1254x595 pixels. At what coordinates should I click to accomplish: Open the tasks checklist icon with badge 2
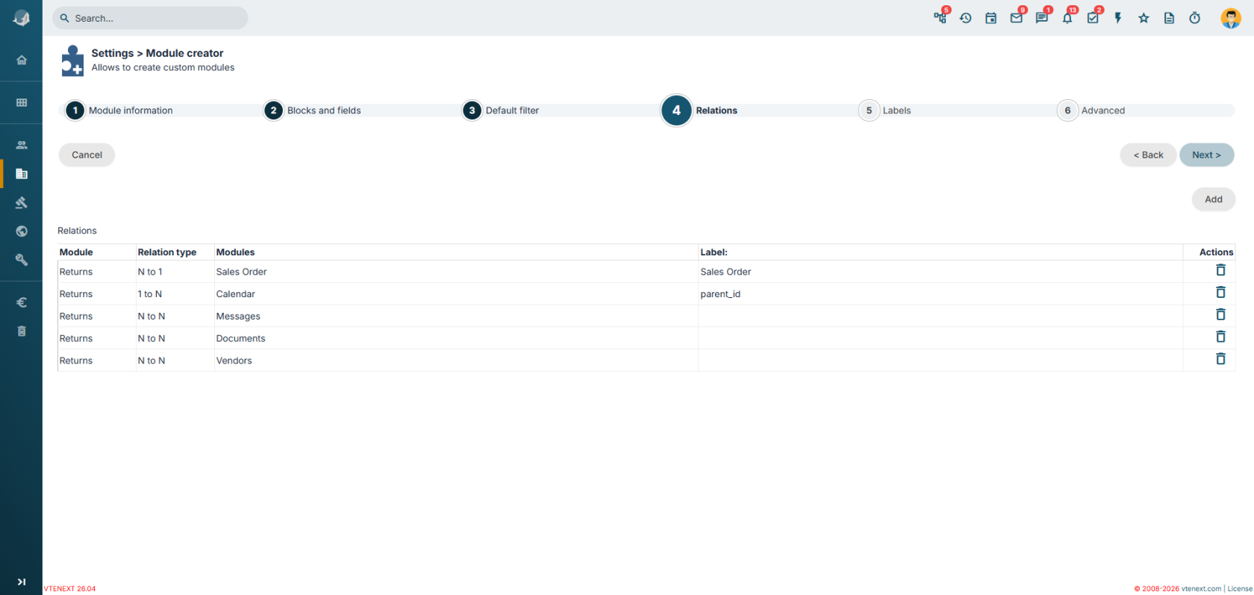pos(1093,18)
